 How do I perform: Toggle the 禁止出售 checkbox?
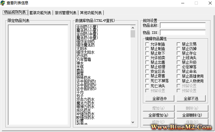147,62
